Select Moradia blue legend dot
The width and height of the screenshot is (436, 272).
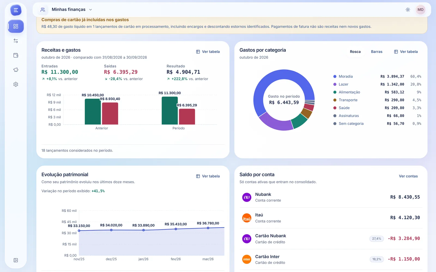pos(335,77)
